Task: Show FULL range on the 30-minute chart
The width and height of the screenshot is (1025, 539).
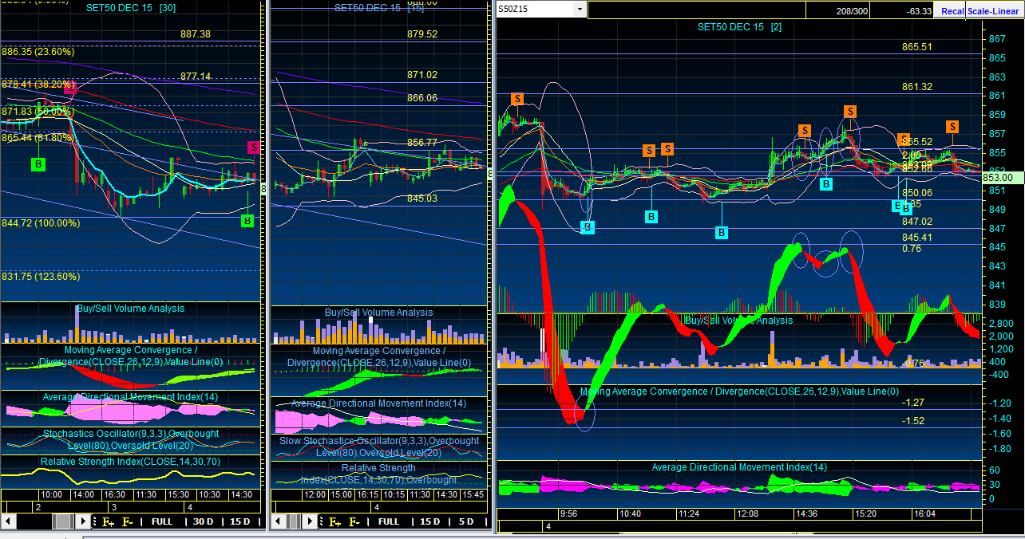Action: click(x=162, y=521)
